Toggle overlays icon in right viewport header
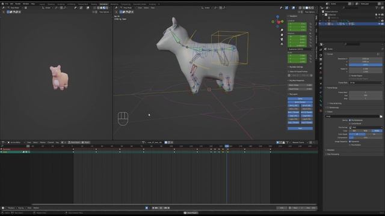The image size is (385, 216). 293,8
